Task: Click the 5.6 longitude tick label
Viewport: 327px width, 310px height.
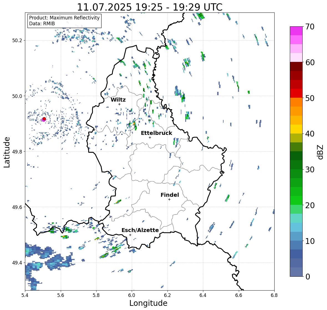Action: (x=61, y=295)
